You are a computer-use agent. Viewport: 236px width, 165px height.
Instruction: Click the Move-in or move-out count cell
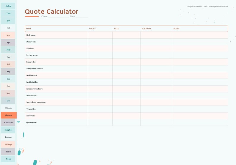pos(100,102)
